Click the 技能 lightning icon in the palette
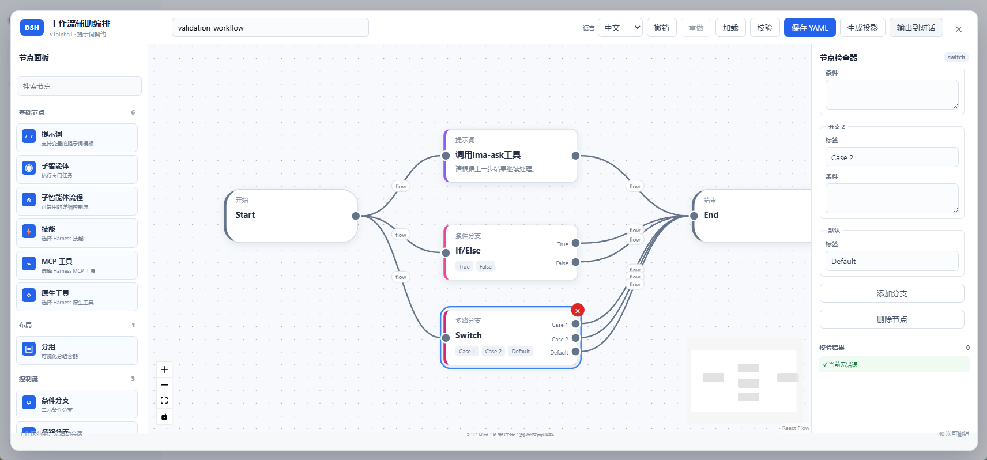The height and width of the screenshot is (460, 987). click(x=29, y=232)
